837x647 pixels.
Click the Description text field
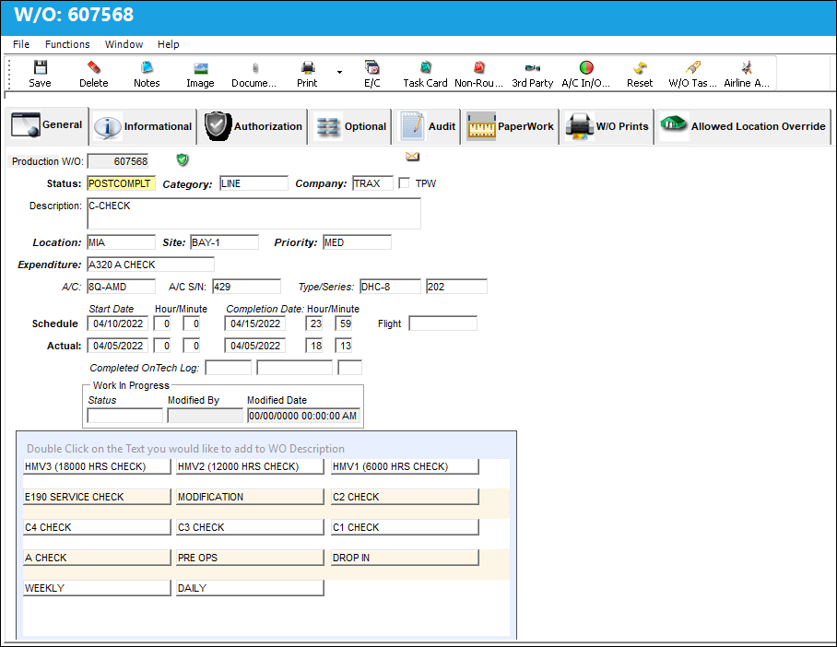click(253, 214)
